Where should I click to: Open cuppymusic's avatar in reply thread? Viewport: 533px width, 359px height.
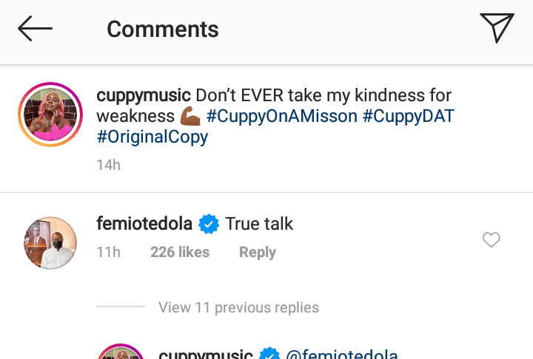click(x=121, y=352)
